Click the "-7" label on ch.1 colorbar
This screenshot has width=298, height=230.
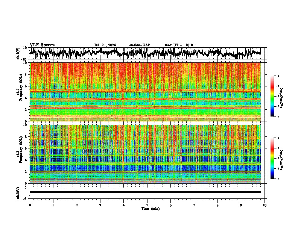point(277,117)
